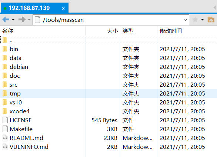Click the VULNINFO.md markdown icon

click(5, 147)
